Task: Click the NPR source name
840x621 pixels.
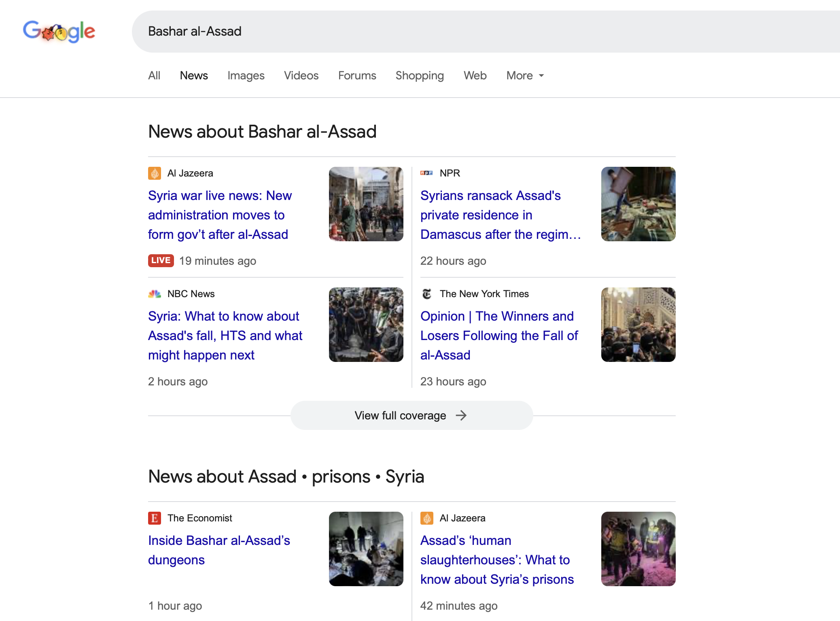Action: [450, 173]
